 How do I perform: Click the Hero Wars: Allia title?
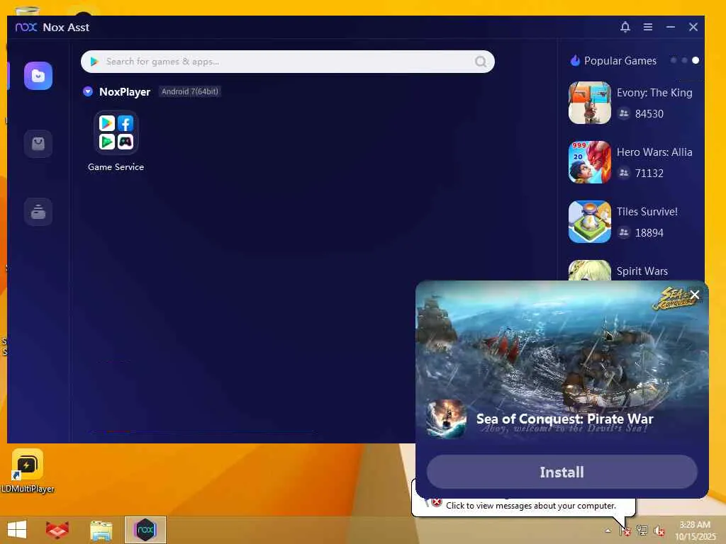[x=654, y=152]
